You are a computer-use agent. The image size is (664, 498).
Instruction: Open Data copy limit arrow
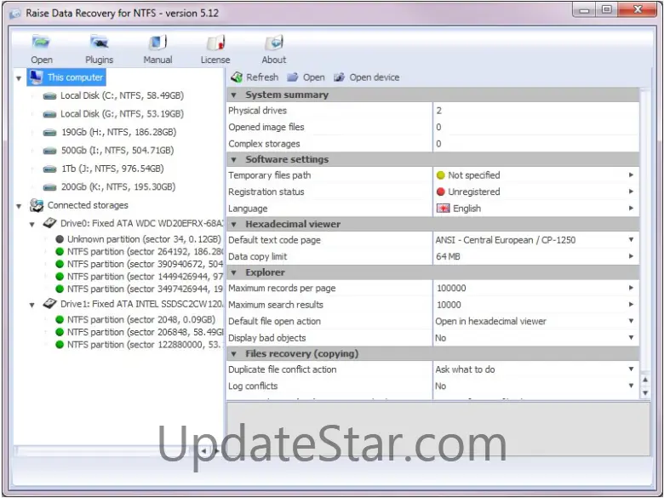(x=631, y=256)
